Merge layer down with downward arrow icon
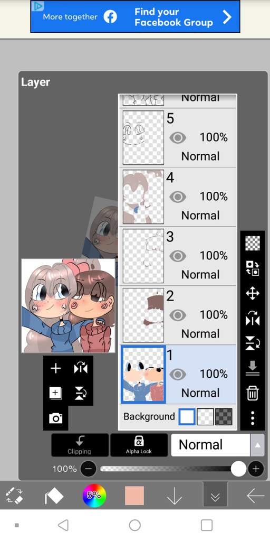This screenshot has height=541, width=270. [x=253, y=368]
